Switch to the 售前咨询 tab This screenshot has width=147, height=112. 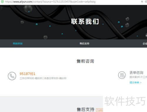point(18,44)
